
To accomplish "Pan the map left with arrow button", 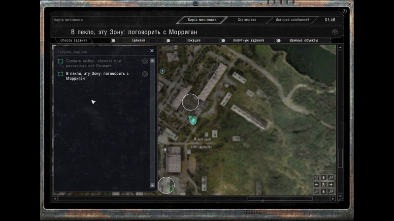I will coord(316,185).
